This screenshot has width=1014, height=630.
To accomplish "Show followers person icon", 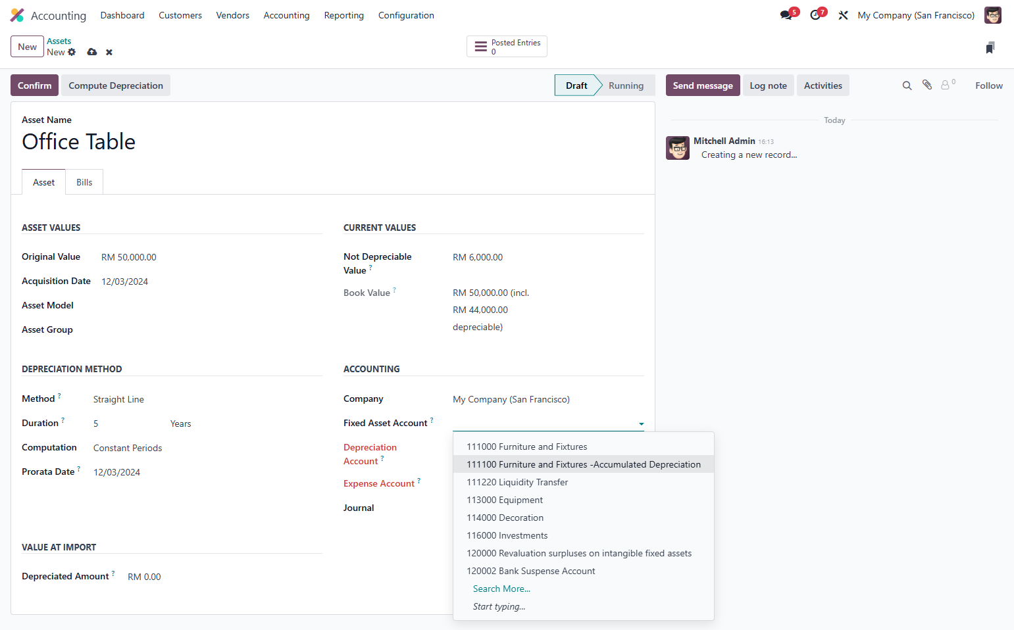I will [x=946, y=85].
